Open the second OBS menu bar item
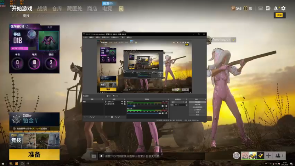Image resolution: width=295 pixels, height=166 pixels. 91,37
